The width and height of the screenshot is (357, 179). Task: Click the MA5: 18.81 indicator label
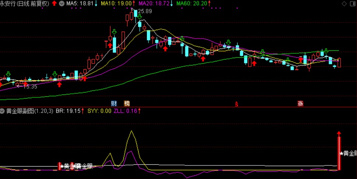tap(80, 3)
